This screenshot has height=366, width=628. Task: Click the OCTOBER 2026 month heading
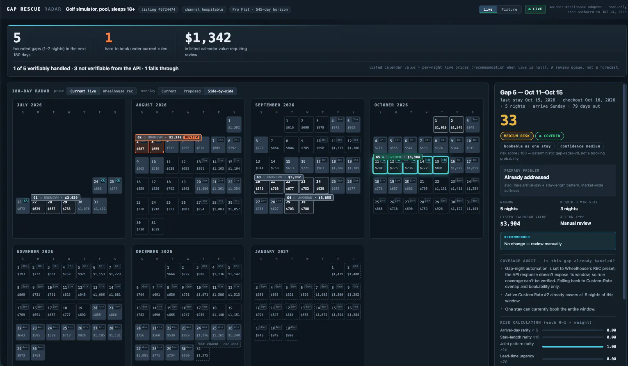(391, 105)
